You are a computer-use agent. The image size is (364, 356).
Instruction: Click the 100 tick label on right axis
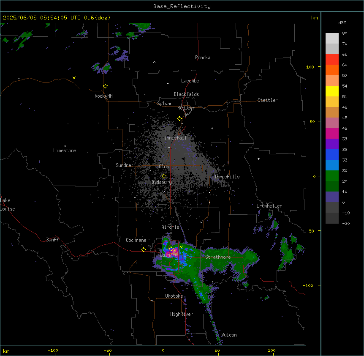pyautogui.click(x=310, y=67)
